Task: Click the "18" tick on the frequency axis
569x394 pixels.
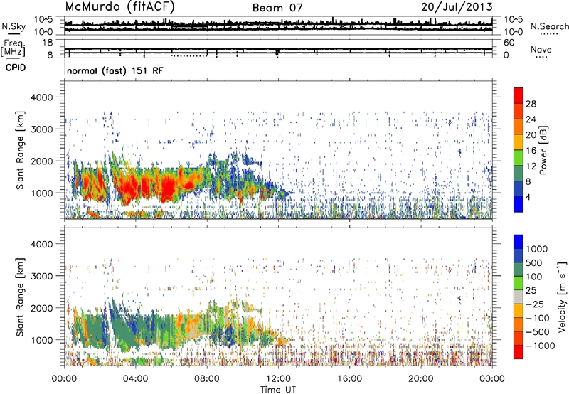Action: 48,43
